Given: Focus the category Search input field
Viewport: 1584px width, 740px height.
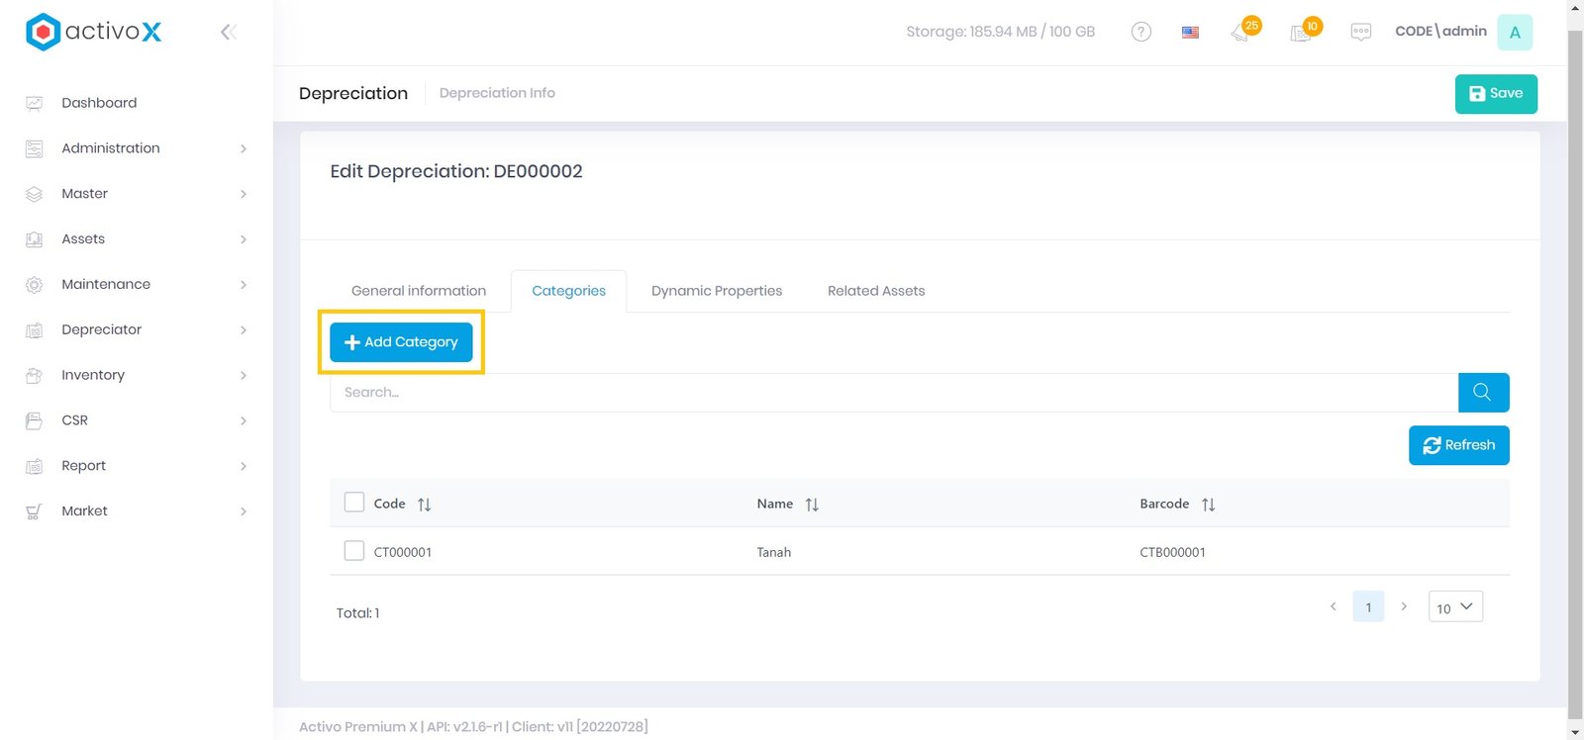Looking at the screenshot, I should [x=891, y=393].
